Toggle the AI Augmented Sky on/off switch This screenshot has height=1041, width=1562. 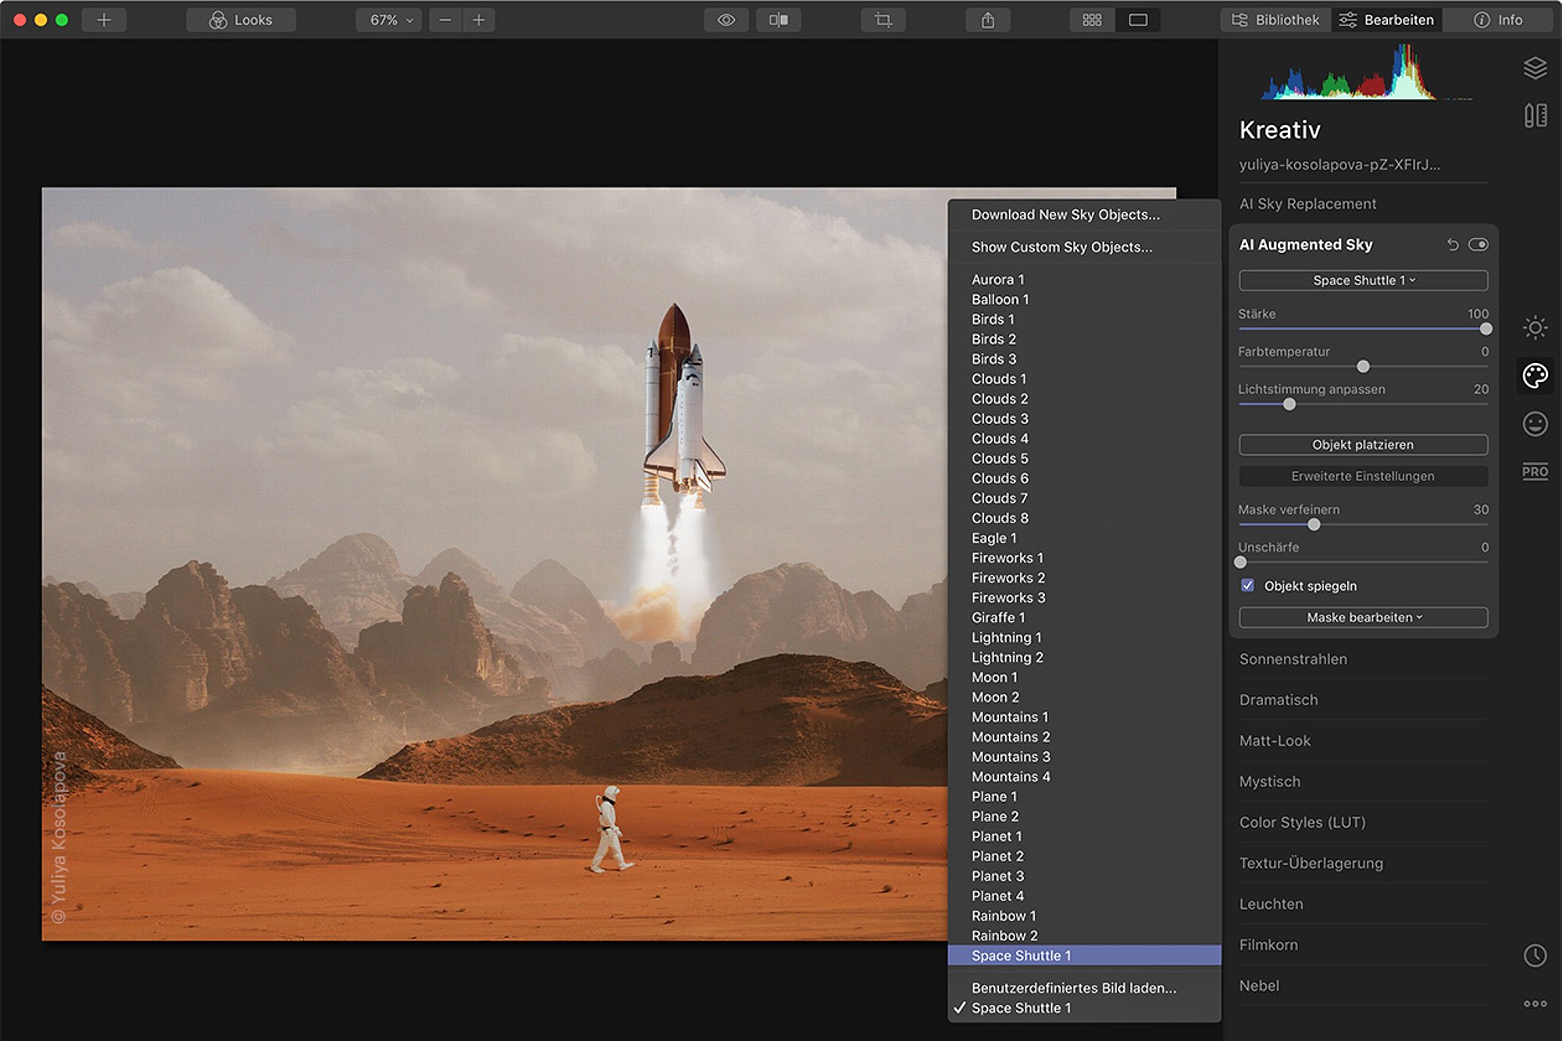[1478, 244]
